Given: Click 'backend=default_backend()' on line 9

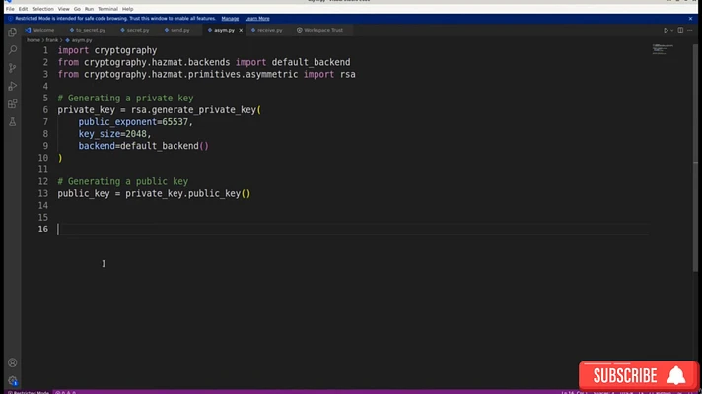Looking at the screenshot, I should click(x=143, y=146).
